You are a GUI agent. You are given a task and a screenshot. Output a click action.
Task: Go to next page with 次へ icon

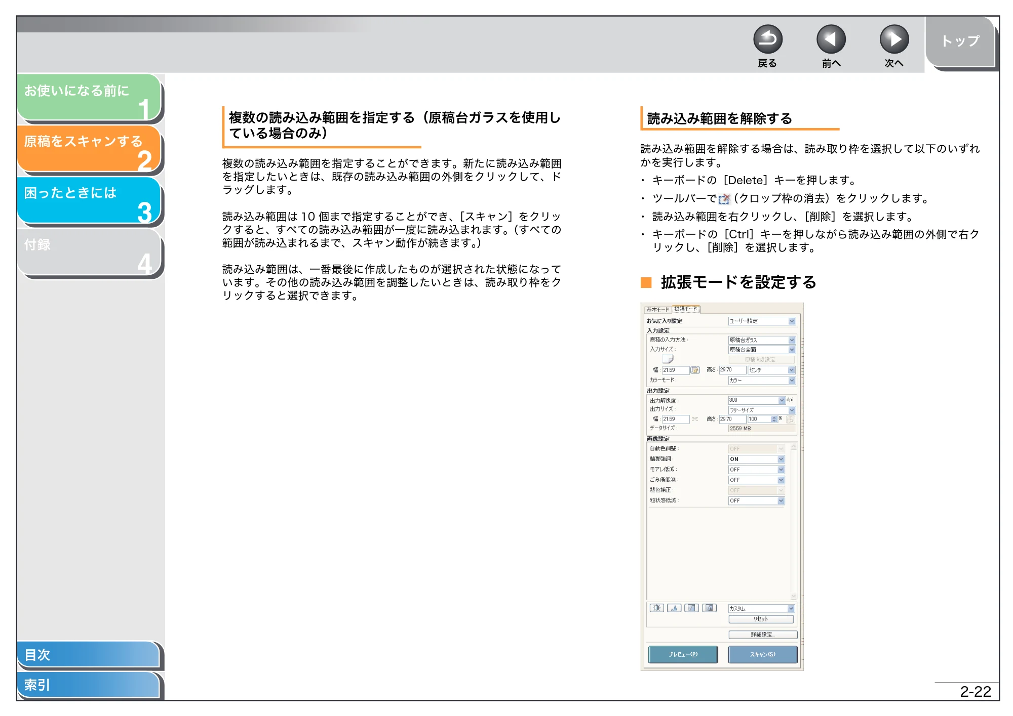pyautogui.click(x=894, y=39)
